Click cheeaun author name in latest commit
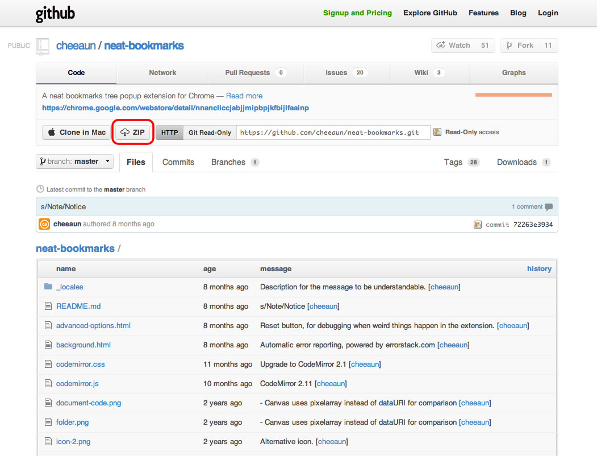597x456 pixels. pyautogui.click(x=68, y=224)
